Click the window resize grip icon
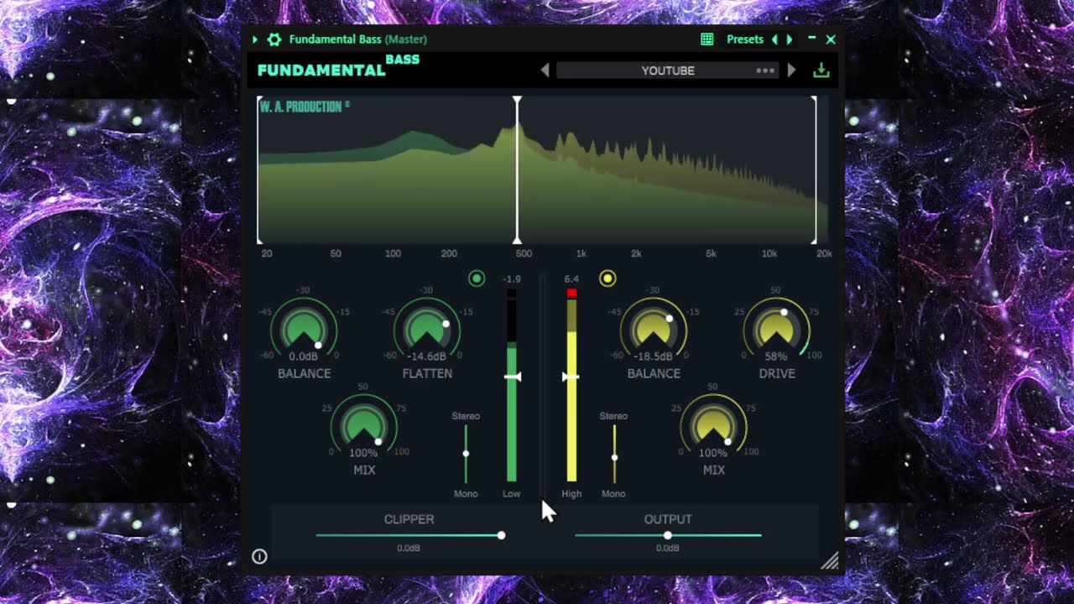1074x604 pixels. click(x=830, y=561)
